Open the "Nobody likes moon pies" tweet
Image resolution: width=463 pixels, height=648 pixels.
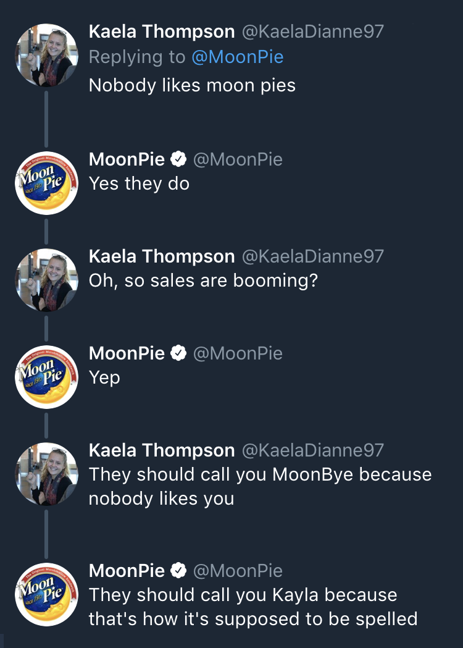point(192,85)
